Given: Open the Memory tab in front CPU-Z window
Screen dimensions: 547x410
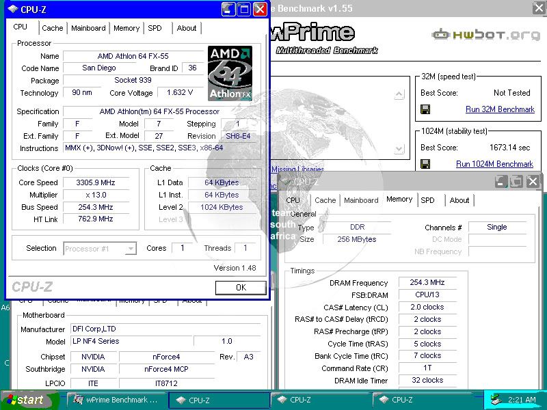Looking at the screenshot, I should point(126,28).
